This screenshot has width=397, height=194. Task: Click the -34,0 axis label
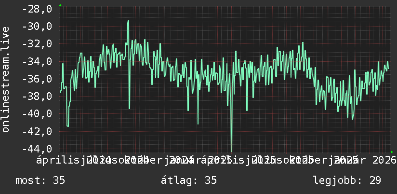(x=37, y=61)
